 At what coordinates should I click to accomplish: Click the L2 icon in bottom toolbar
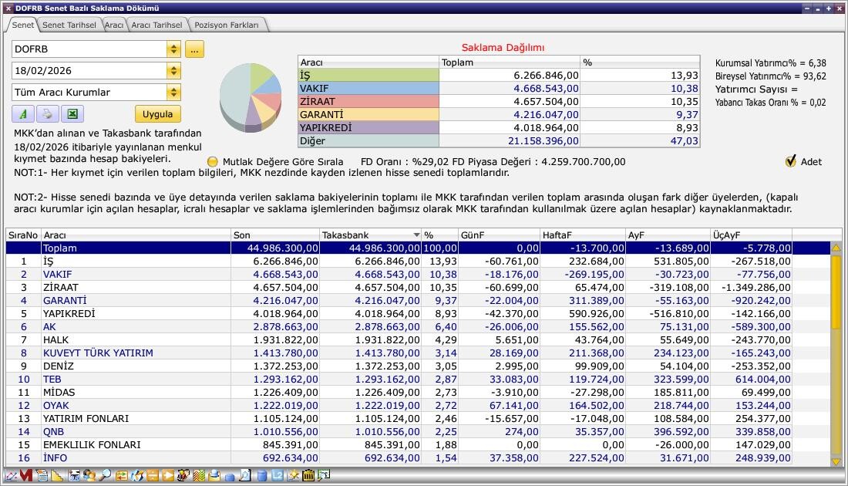[277, 476]
